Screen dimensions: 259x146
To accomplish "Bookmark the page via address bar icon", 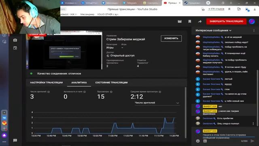I will [229, 9].
